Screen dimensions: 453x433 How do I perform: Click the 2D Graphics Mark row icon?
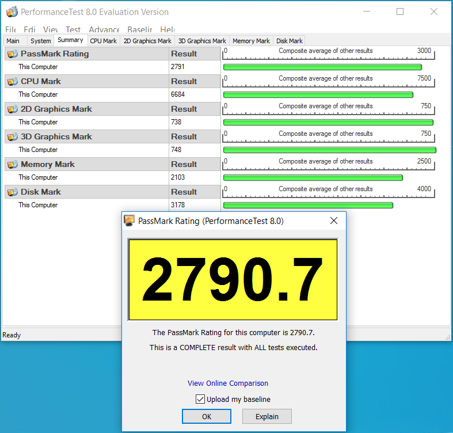[13, 109]
